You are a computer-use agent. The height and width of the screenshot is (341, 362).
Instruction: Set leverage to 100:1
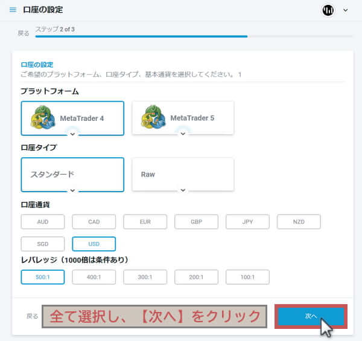248,277
